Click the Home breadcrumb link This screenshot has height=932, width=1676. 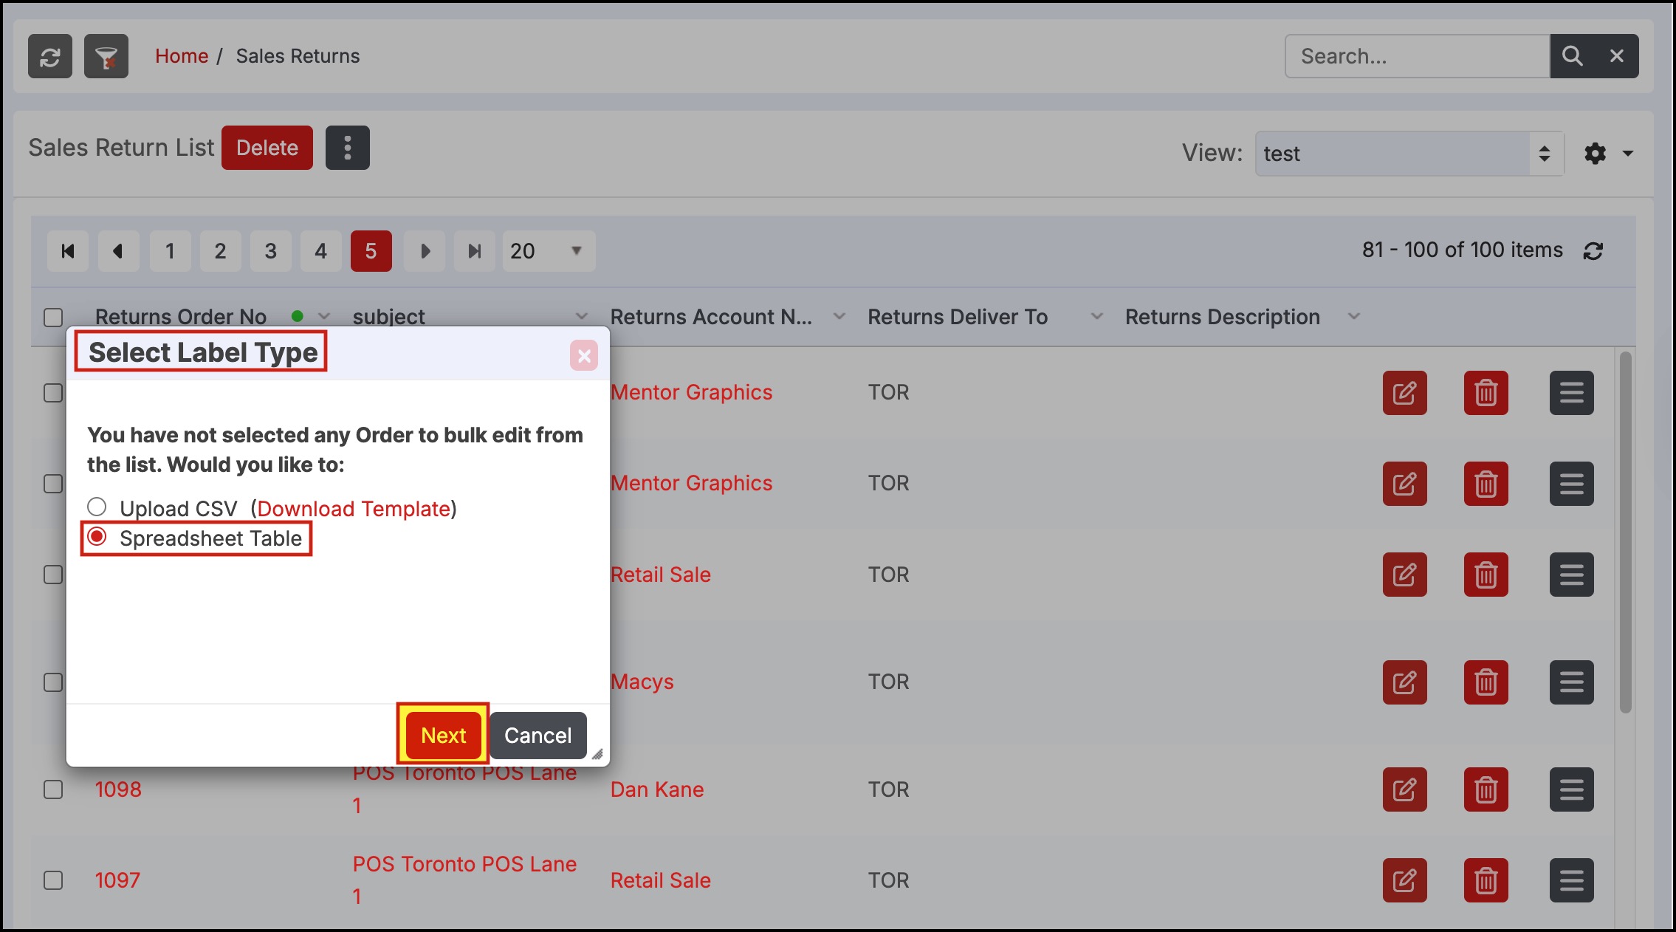[182, 56]
